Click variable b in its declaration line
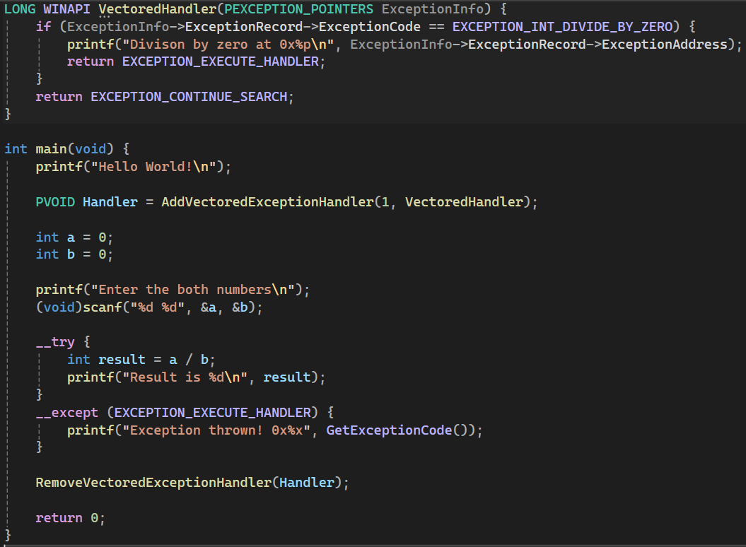 [x=71, y=254]
